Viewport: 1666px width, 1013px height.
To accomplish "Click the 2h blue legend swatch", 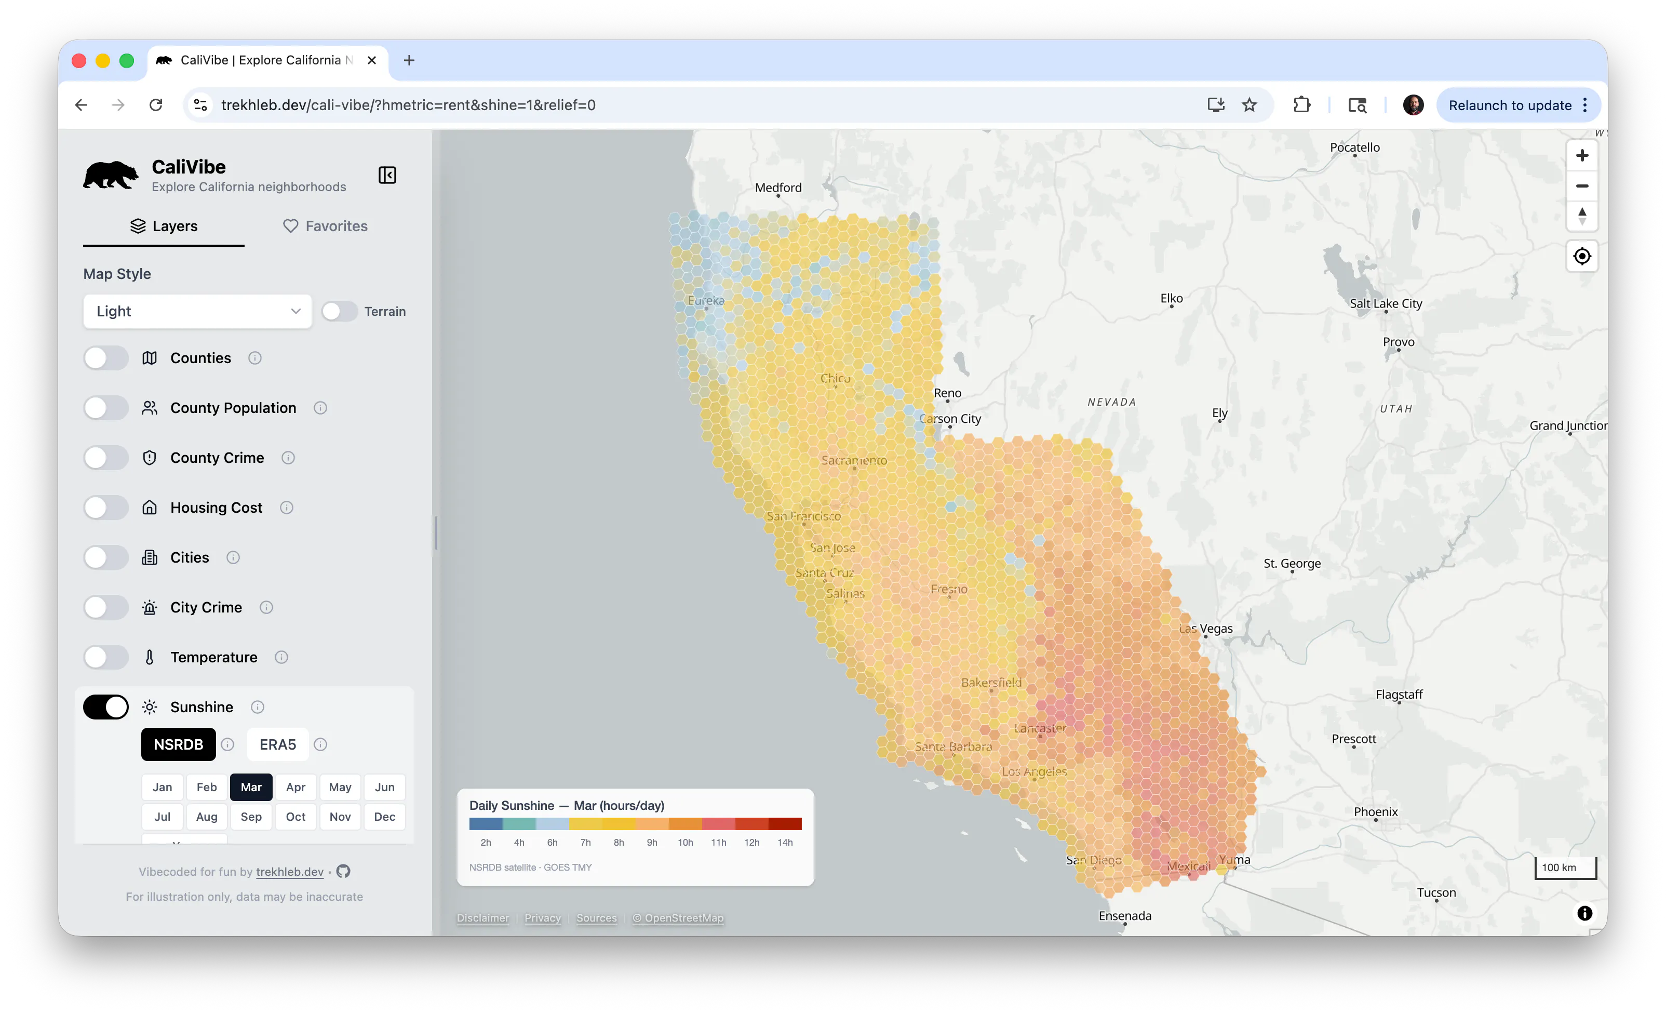I will pos(486,823).
